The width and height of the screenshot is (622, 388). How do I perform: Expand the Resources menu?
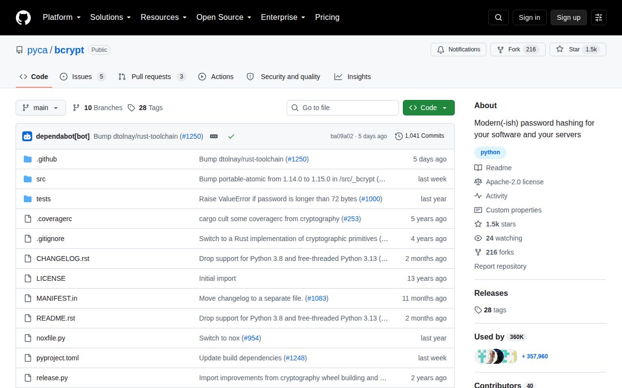click(164, 17)
